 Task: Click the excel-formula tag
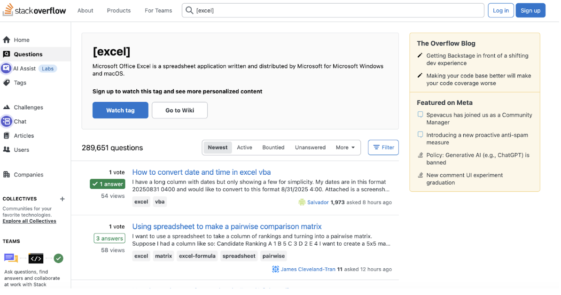pyautogui.click(x=197, y=256)
